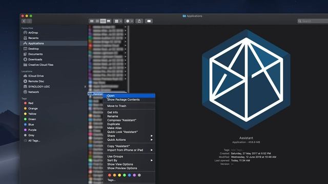The image size is (328, 184).
Task: Expand Import from iPhone or iPad submenu
Action: point(129,150)
